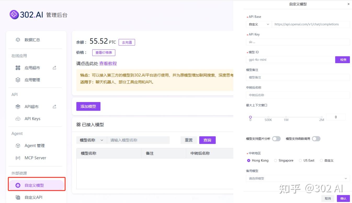
Task: Click the Agent 管理 cube icon
Action: pyautogui.click(x=18, y=146)
